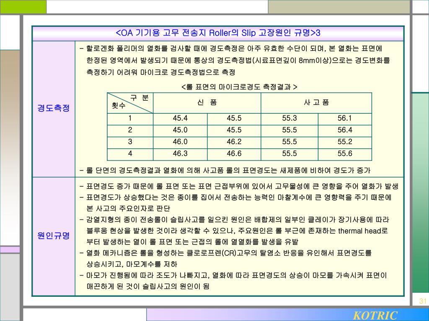
Task: Click the table caption 롤 표면의 마이크로경도 측정결과
Action: pyautogui.click(x=239, y=87)
